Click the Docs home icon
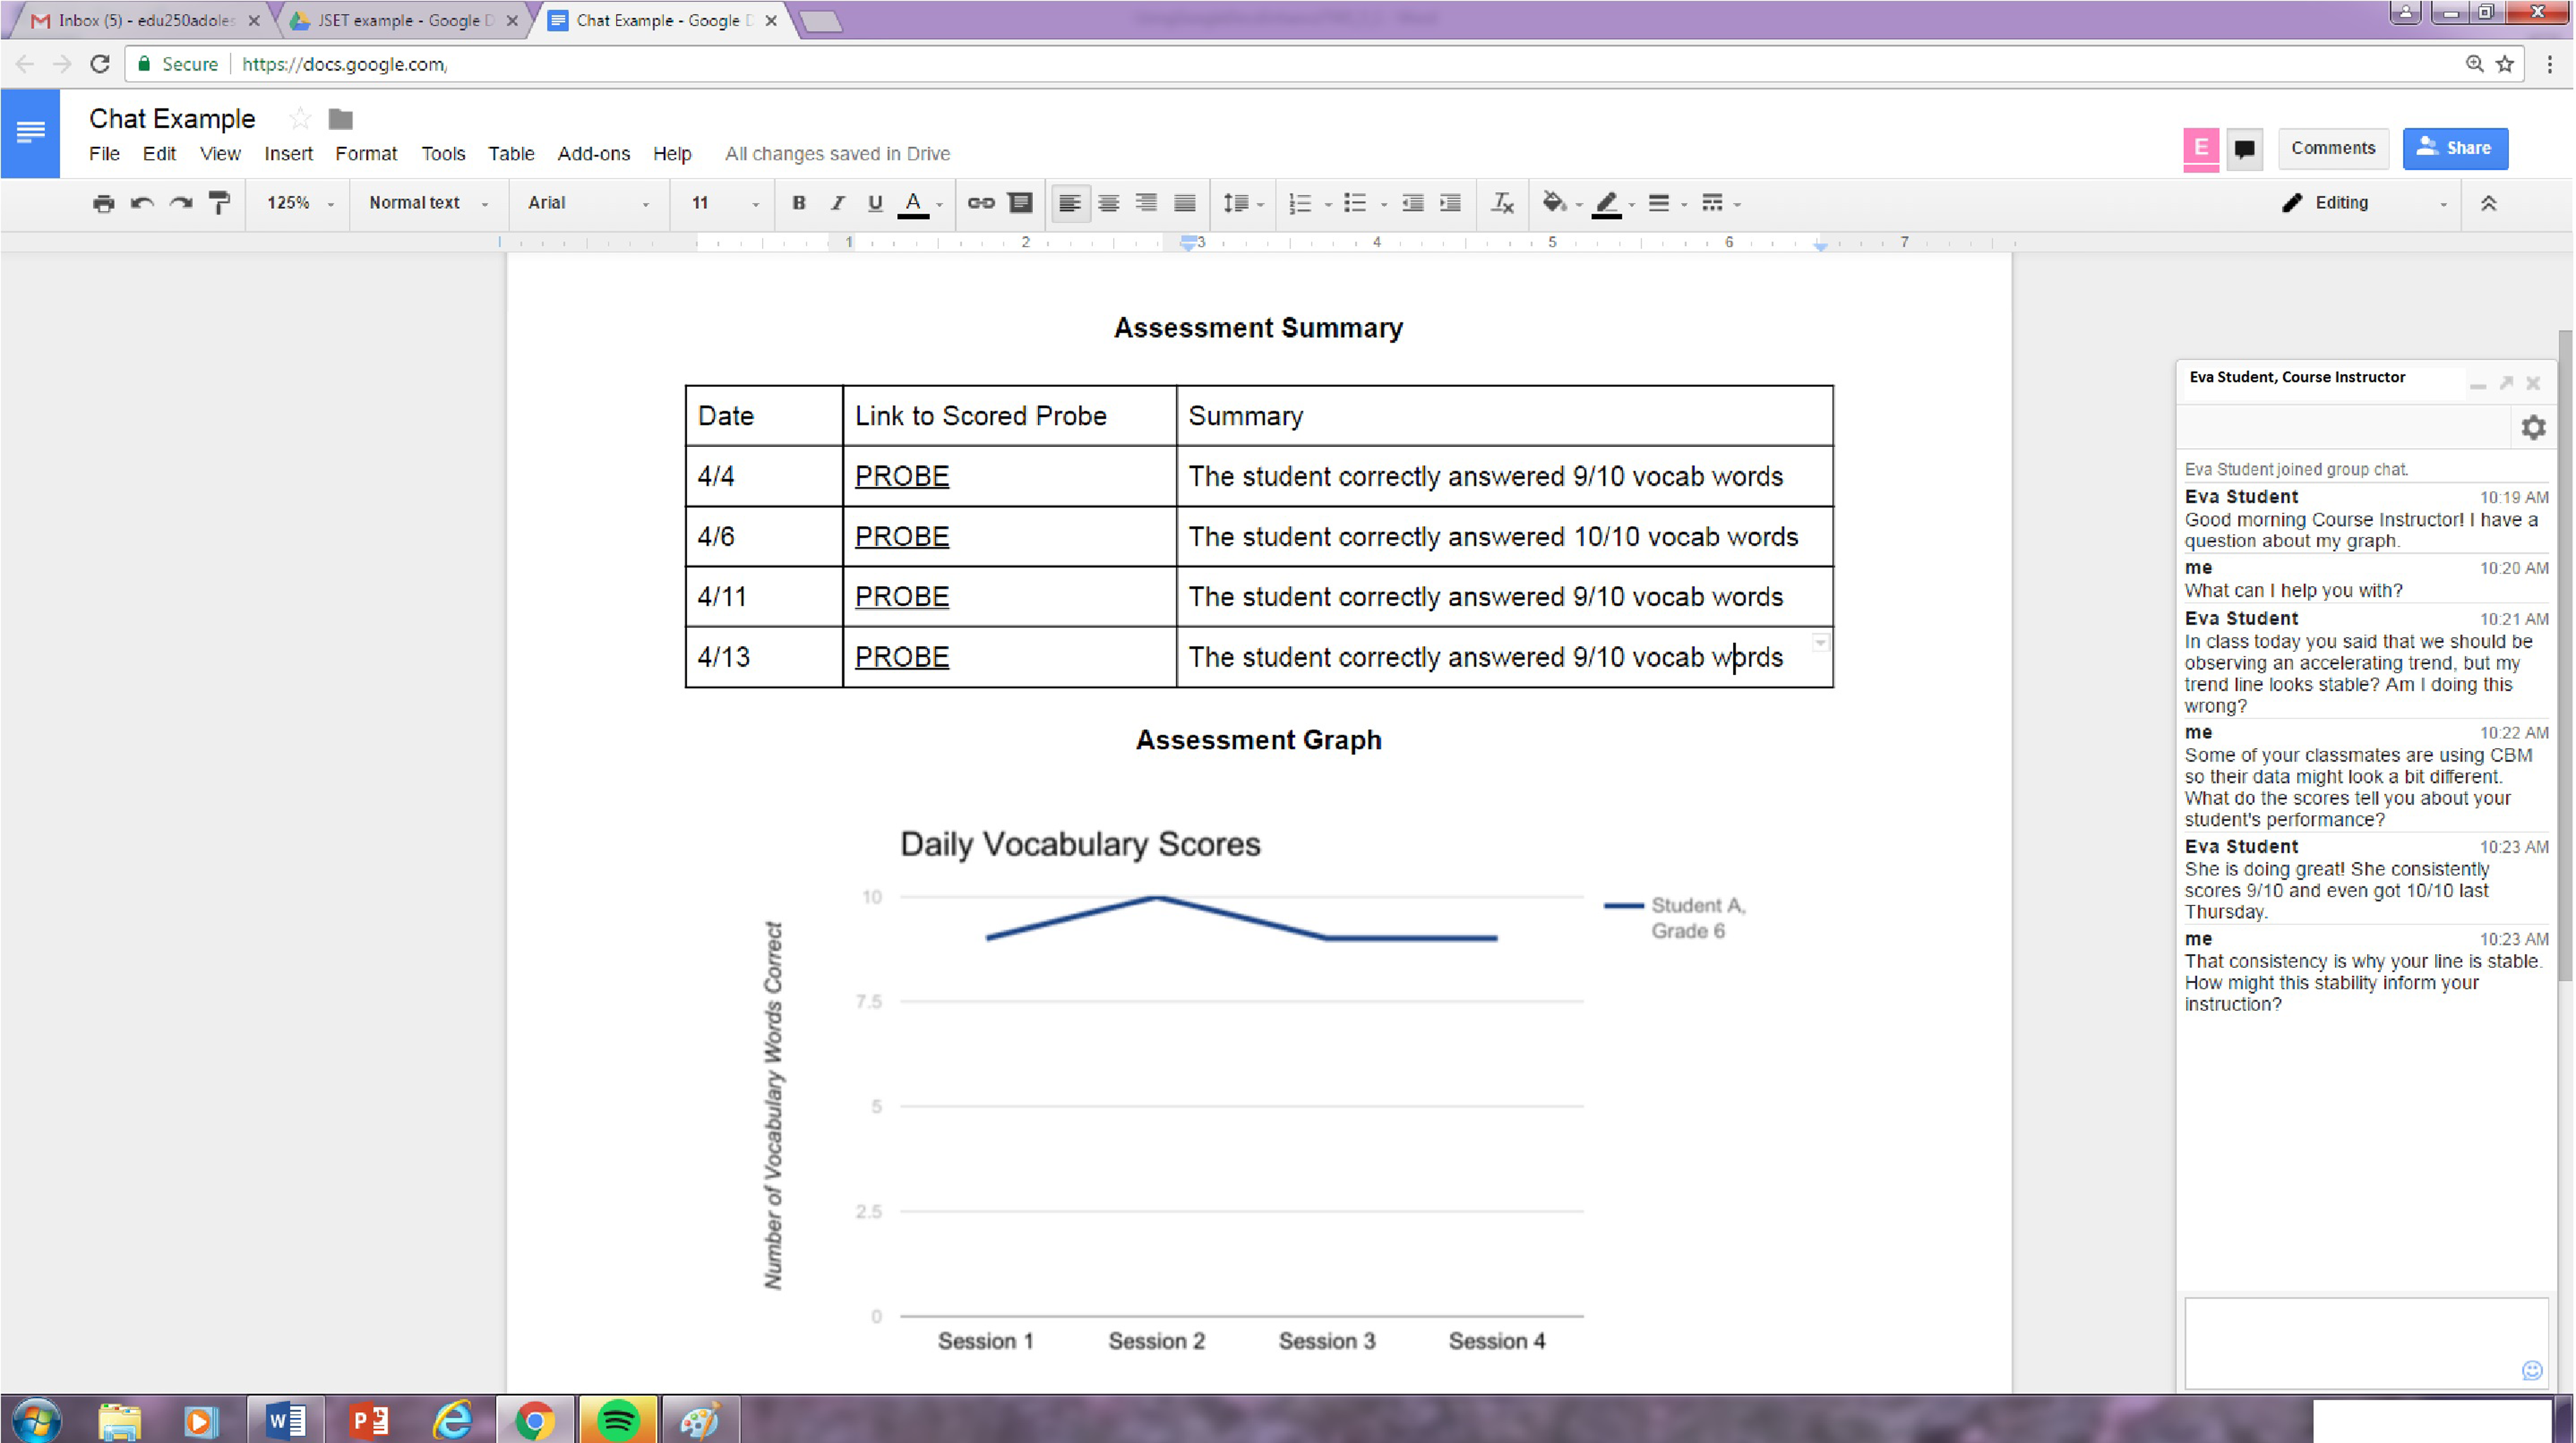 [x=30, y=133]
